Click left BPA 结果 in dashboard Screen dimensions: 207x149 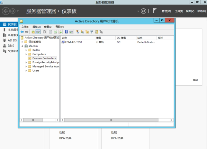coord(65,138)
